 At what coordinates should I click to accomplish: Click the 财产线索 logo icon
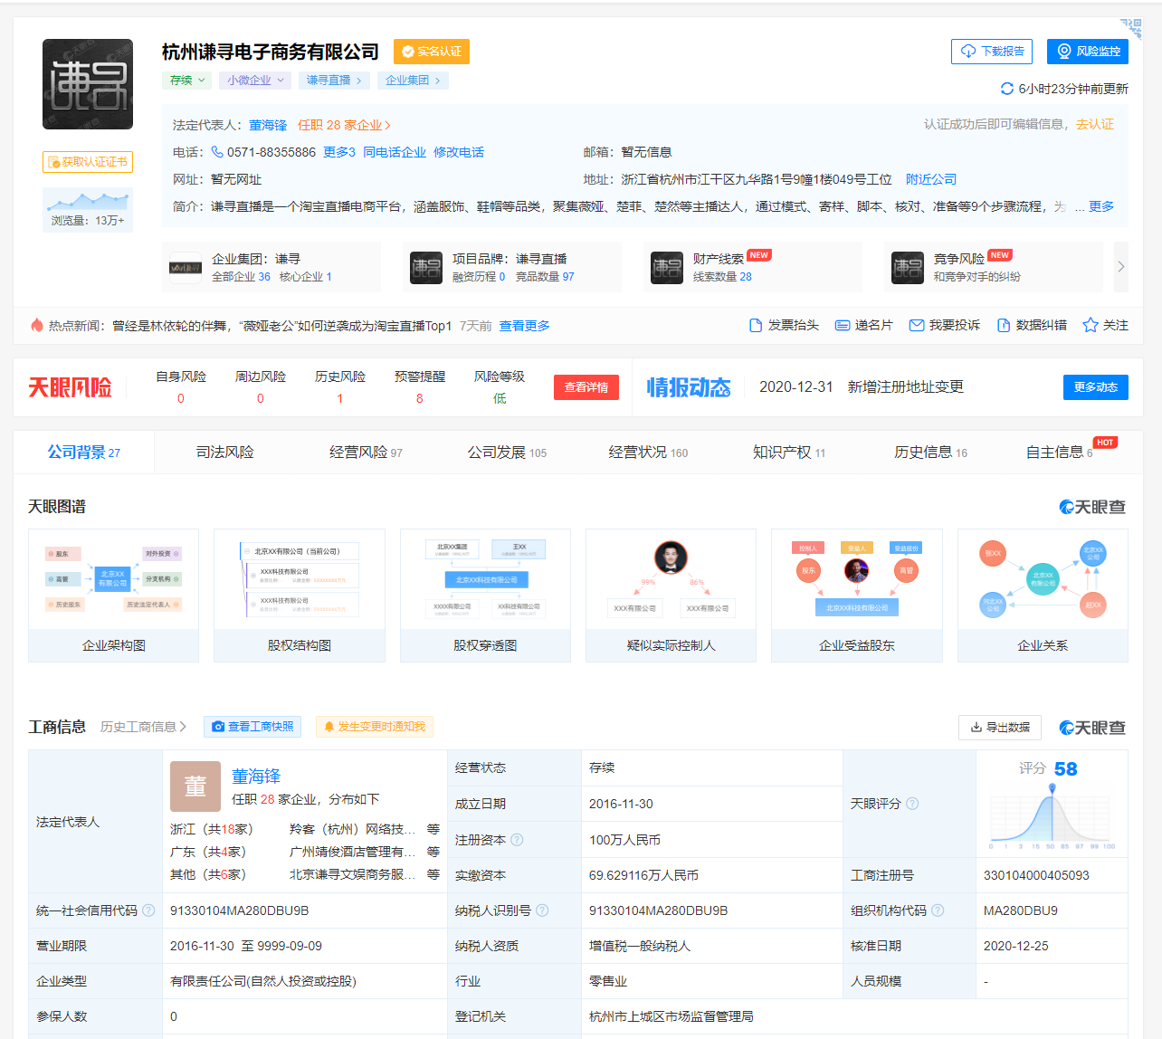(667, 268)
